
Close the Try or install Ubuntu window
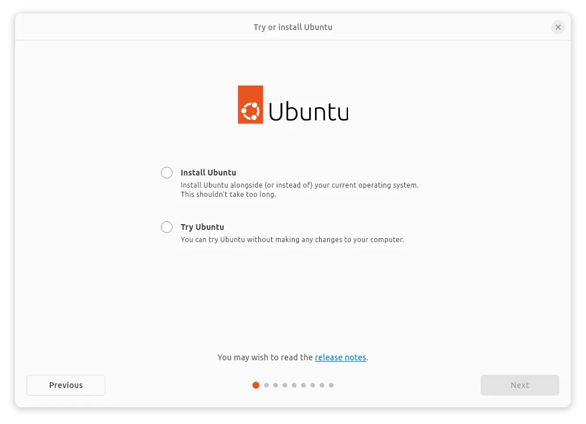(x=558, y=27)
